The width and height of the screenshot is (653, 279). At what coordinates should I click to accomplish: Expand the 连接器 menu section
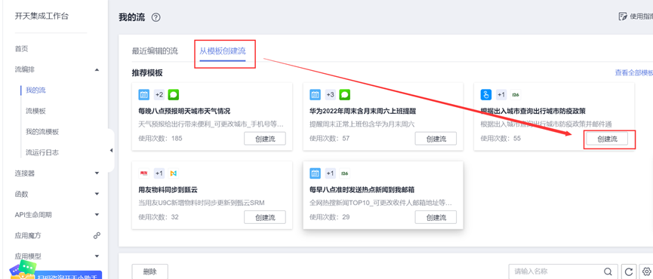coord(97,173)
